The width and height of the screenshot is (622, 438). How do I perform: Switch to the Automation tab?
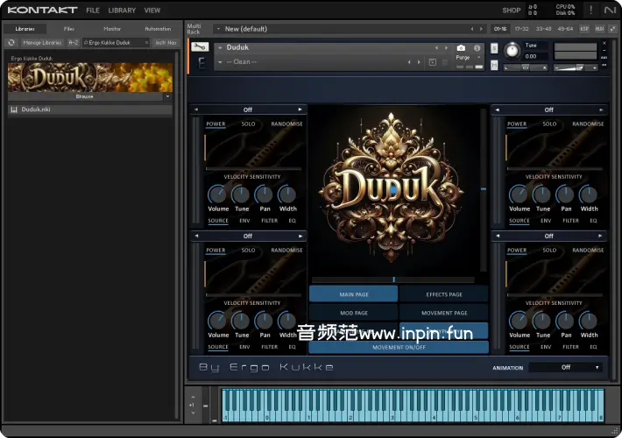pyautogui.click(x=158, y=29)
